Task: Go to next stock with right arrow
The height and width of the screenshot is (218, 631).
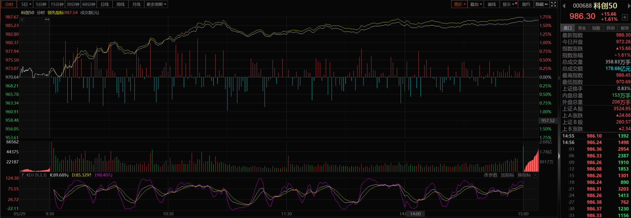Action: pos(629,6)
